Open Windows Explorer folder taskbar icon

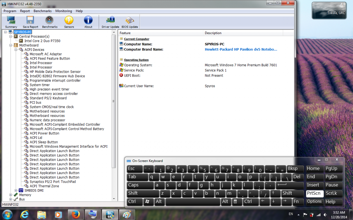pyautogui.click(x=42, y=215)
